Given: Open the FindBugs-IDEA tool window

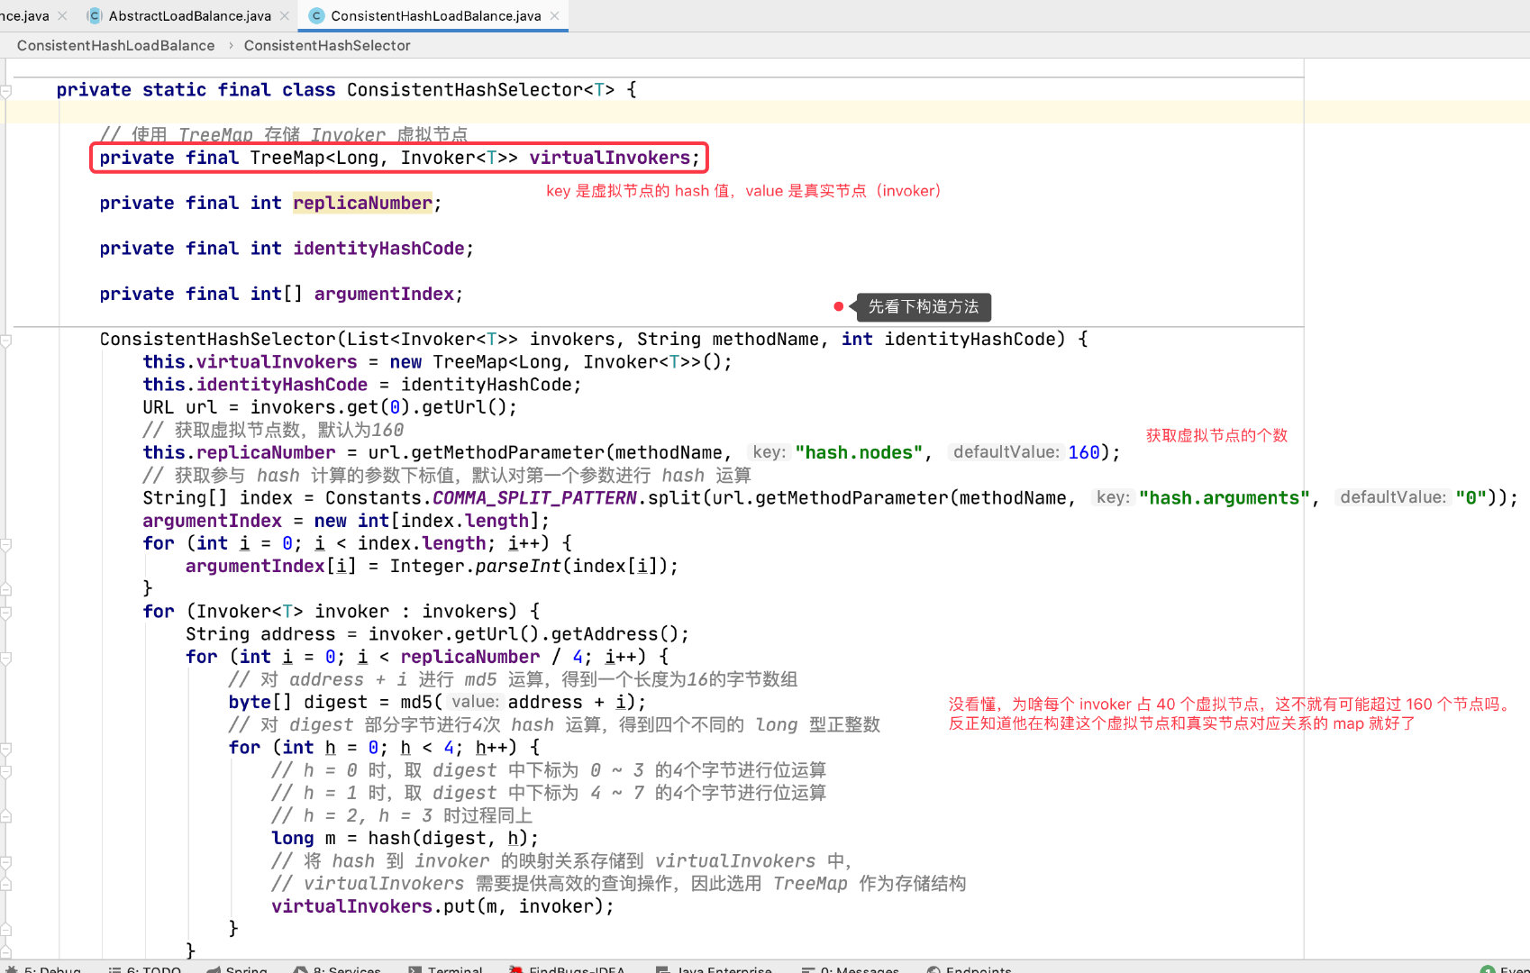Looking at the screenshot, I should (x=567, y=969).
